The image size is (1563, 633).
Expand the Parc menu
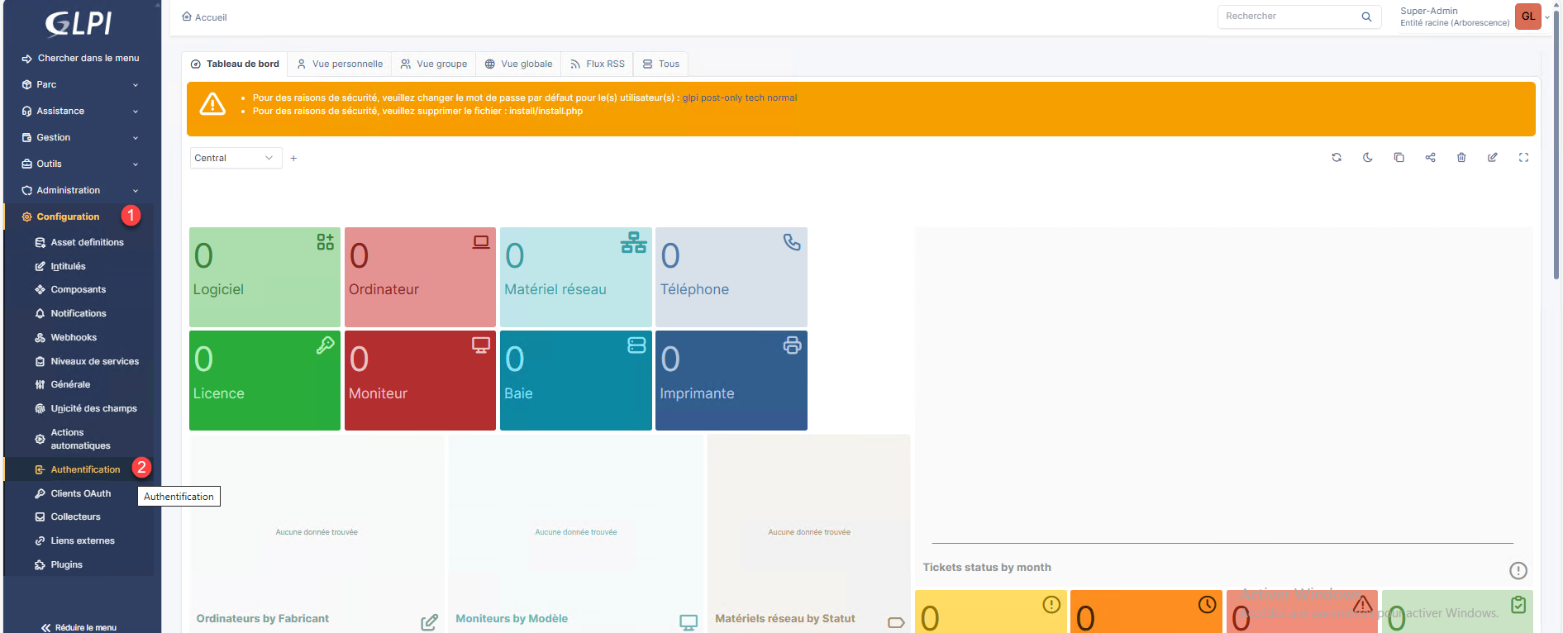(80, 84)
